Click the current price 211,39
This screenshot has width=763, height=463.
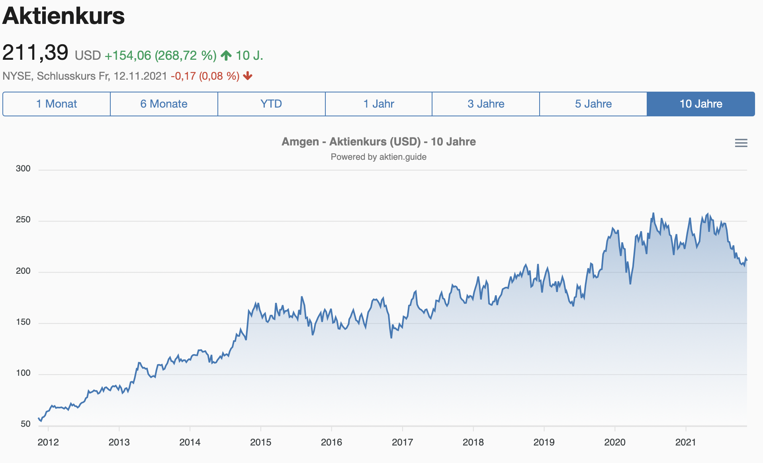[35, 53]
